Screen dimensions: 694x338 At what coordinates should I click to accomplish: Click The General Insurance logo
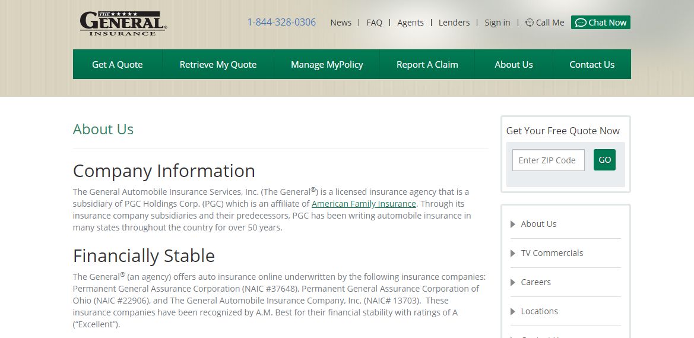coord(123,23)
